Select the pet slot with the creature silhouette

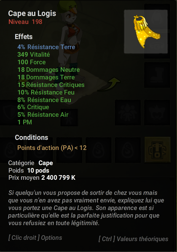point(128,113)
